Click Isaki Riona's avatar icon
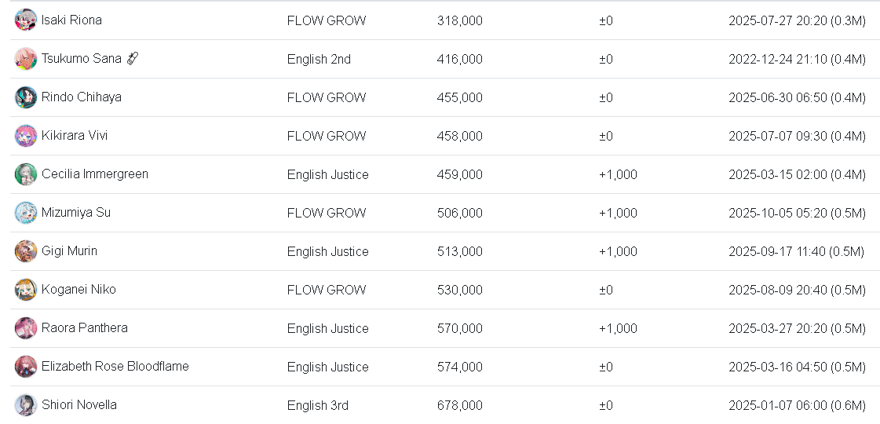Image resolution: width=880 pixels, height=424 pixels. pos(25,20)
